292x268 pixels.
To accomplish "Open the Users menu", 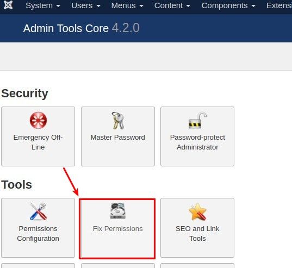I will pyautogui.click(x=86, y=5).
